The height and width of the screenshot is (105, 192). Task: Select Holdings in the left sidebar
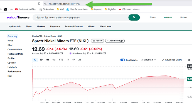tap(12, 67)
